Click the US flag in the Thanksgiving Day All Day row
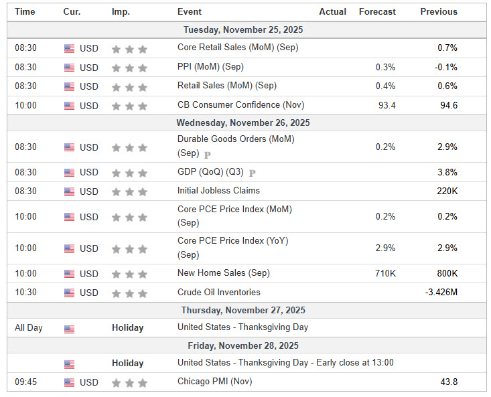The width and height of the screenshot is (491, 397). [x=70, y=328]
